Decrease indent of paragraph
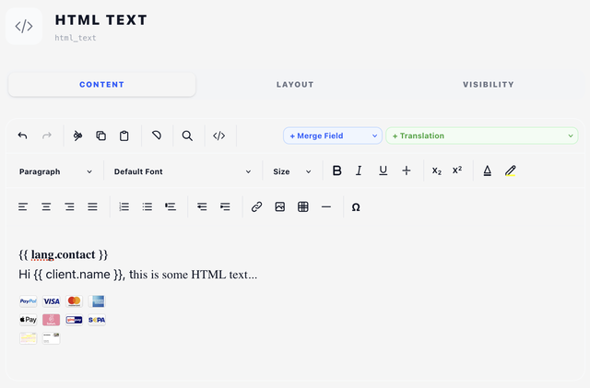The height and width of the screenshot is (388, 590). click(x=202, y=206)
